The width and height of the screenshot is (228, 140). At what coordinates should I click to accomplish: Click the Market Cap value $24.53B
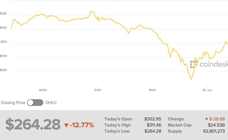click(216, 125)
